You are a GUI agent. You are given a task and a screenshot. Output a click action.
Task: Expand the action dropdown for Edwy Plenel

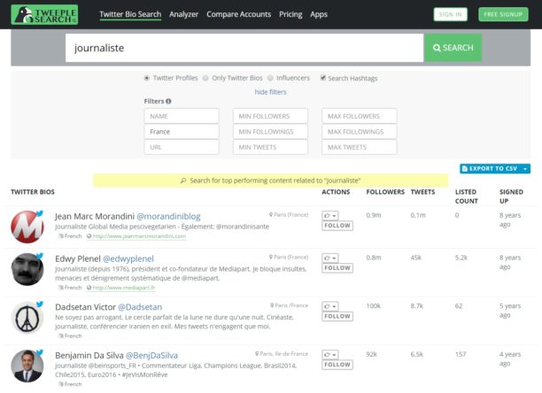pyautogui.click(x=330, y=257)
